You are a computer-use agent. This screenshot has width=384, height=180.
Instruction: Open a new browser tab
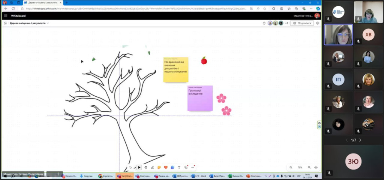pyautogui.click(x=66, y=3)
